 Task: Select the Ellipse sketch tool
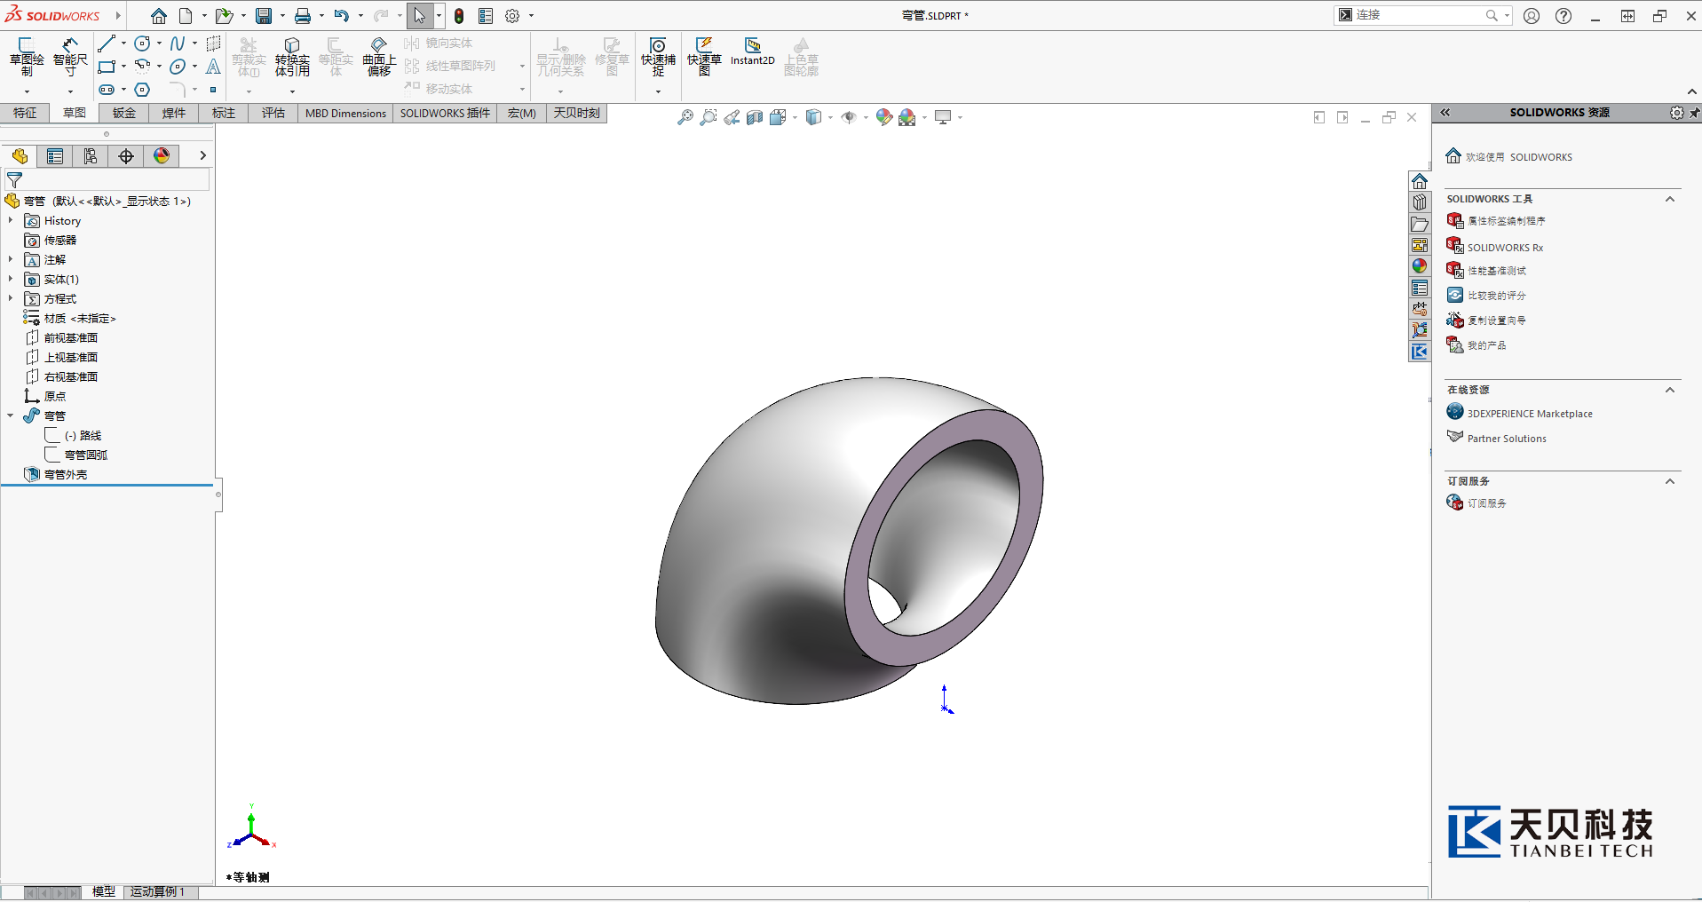(178, 67)
